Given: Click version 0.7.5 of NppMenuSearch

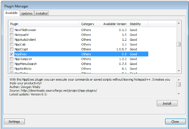Looking at the screenshot, I should coord(123,64).
